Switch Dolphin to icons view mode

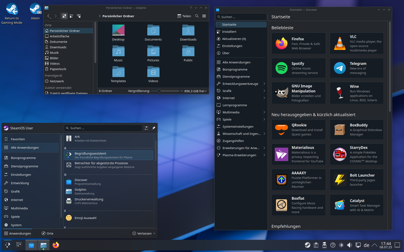pyautogui.click(x=64, y=16)
